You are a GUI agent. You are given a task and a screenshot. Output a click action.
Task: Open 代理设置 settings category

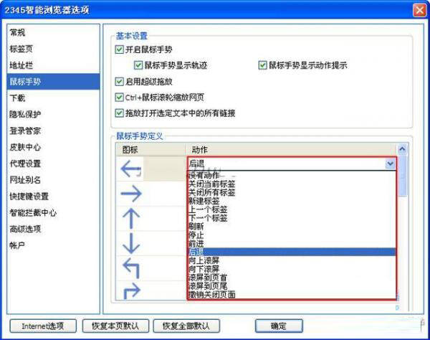[53, 164]
